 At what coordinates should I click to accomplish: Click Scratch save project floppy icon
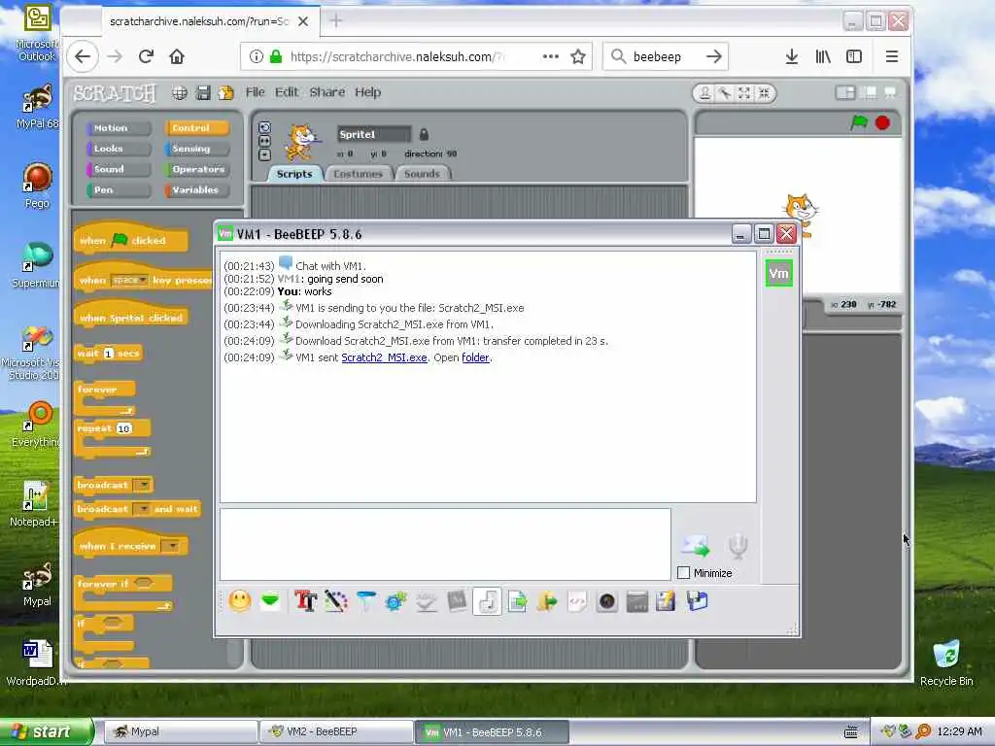click(x=203, y=93)
